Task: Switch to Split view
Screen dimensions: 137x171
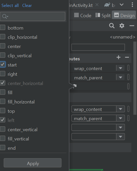Action: click(103, 15)
